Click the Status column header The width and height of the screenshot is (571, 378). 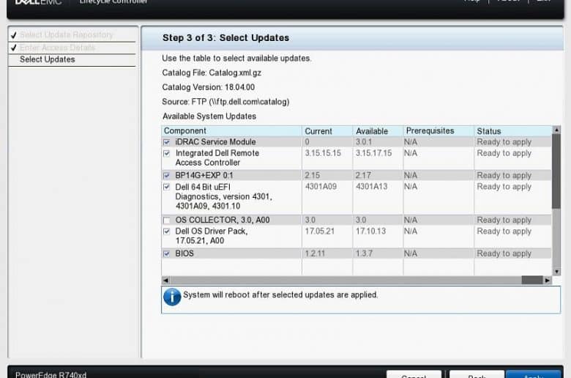pos(513,131)
